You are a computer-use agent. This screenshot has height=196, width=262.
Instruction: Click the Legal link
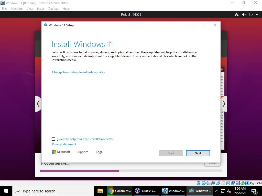pyautogui.click(x=100, y=152)
